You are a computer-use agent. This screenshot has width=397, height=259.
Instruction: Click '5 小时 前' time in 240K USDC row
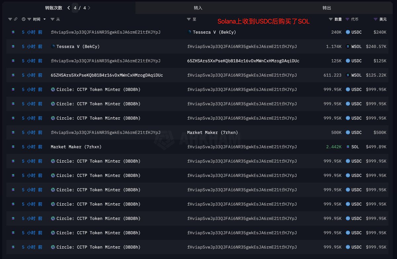click(32, 32)
